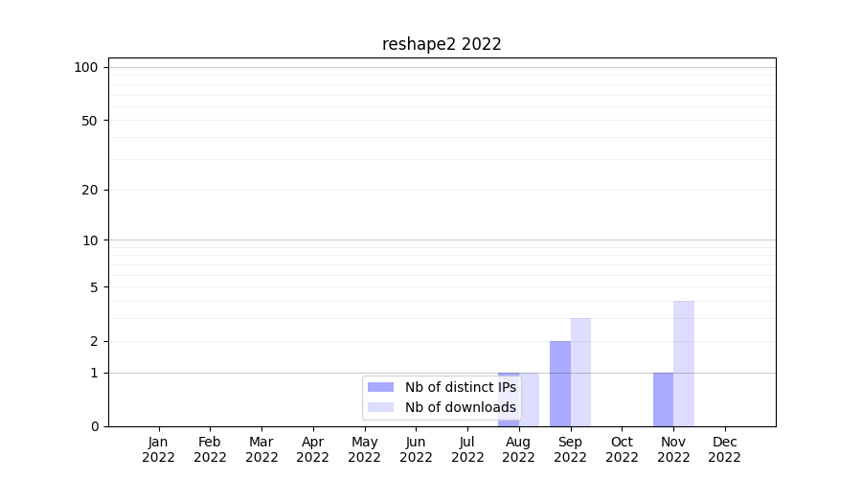
Task: Click the Nb of distinct IPs legend label
Action: [460, 387]
